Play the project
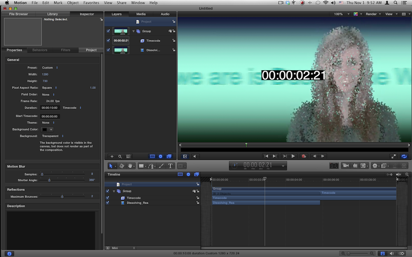 293,156
